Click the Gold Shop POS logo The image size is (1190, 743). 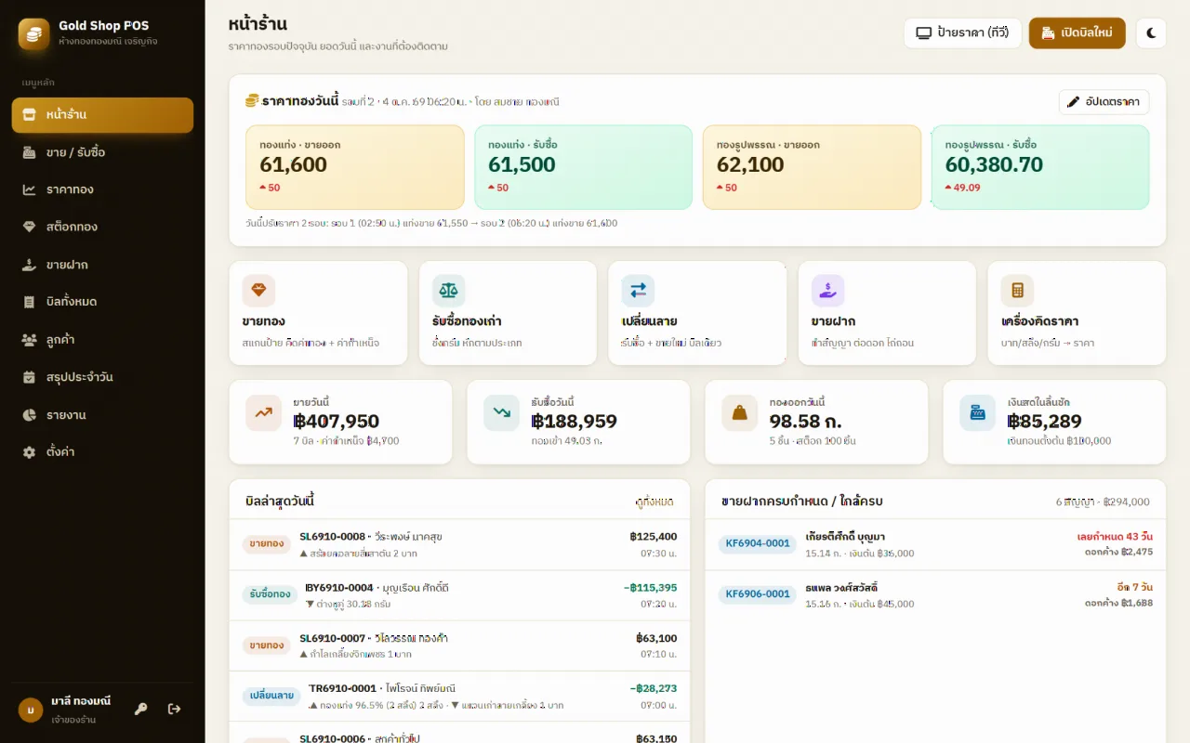point(34,33)
